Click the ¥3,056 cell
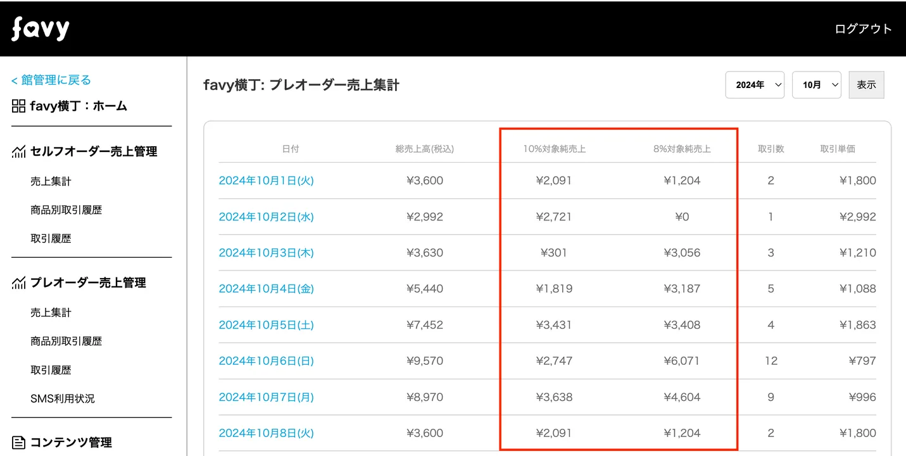906x456 pixels. click(683, 253)
